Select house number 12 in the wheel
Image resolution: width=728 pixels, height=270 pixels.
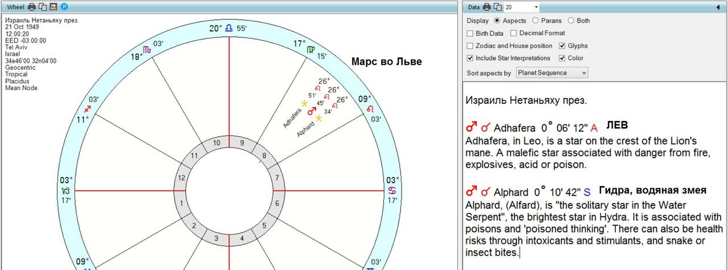pos(181,178)
